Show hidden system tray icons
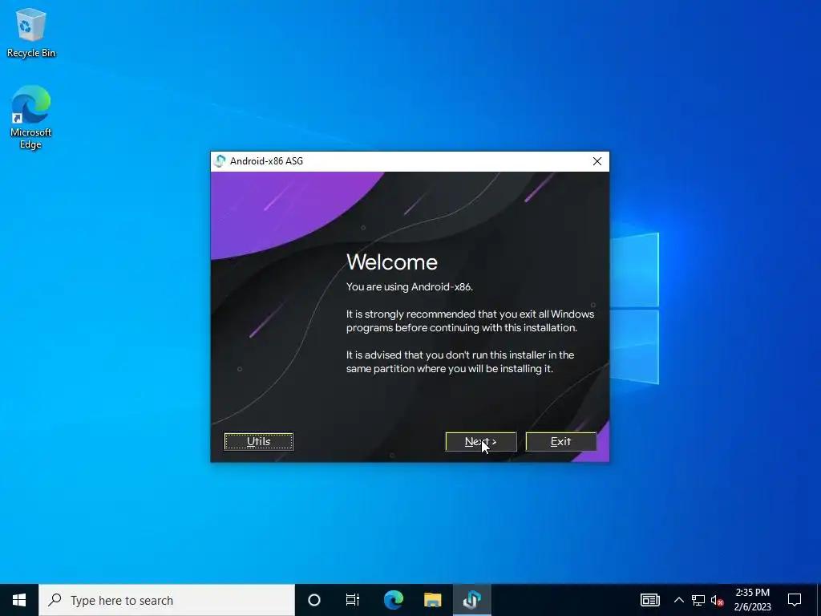Image resolution: width=821 pixels, height=616 pixels. pyautogui.click(x=678, y=600)
